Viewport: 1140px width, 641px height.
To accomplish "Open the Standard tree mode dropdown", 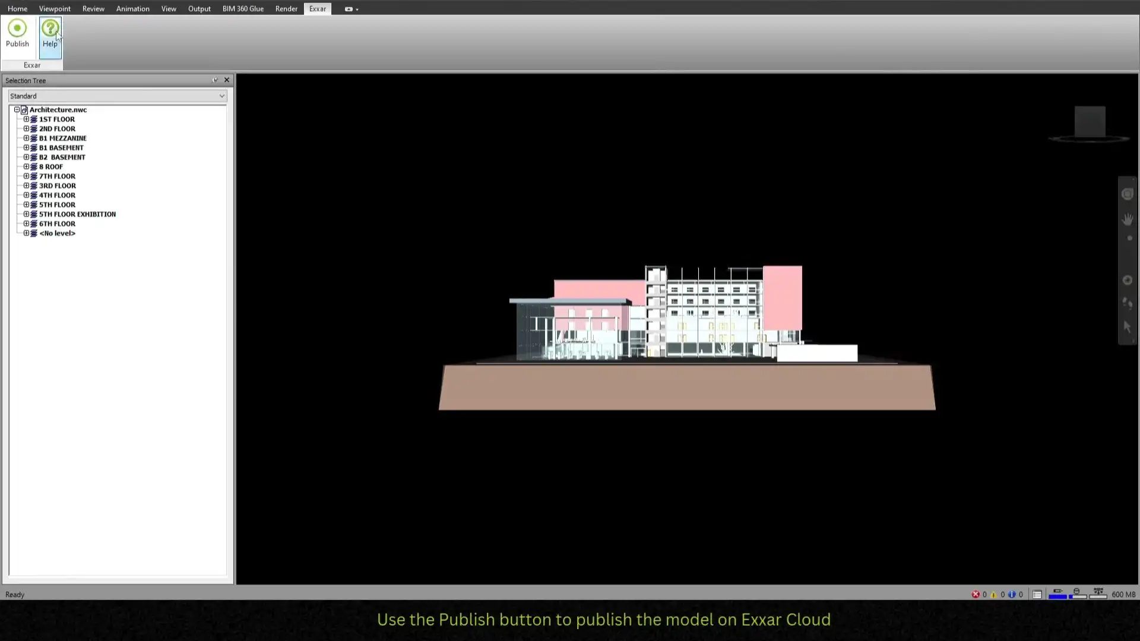I will tap(221, 96).
